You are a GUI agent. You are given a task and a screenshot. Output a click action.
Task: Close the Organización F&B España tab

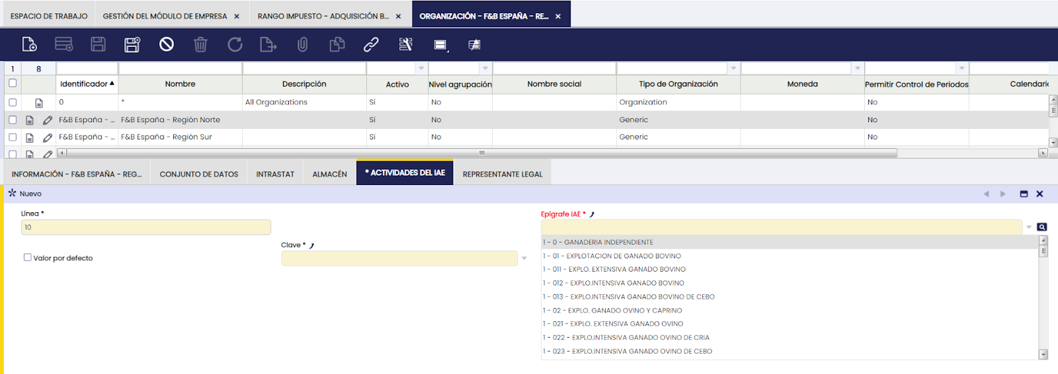tap(558, 17)
